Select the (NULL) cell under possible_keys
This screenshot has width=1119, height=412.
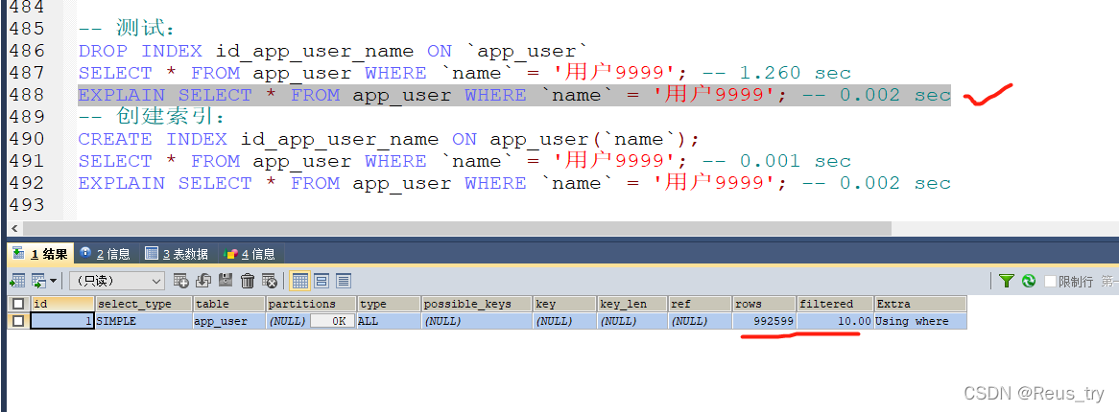click(477, 321)
